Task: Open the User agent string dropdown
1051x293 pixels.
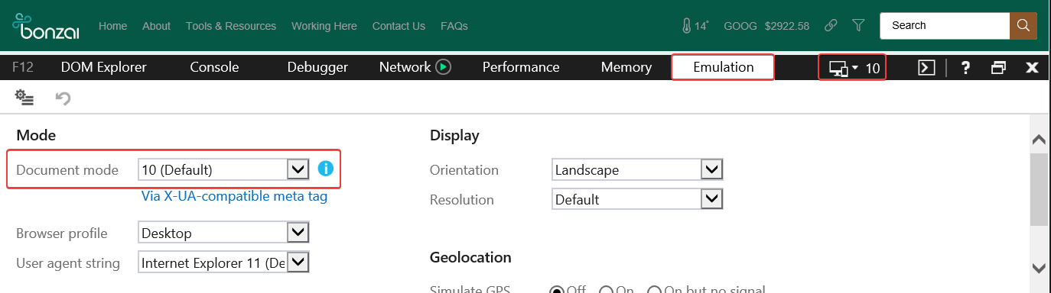Action: [x=223, y=263]
